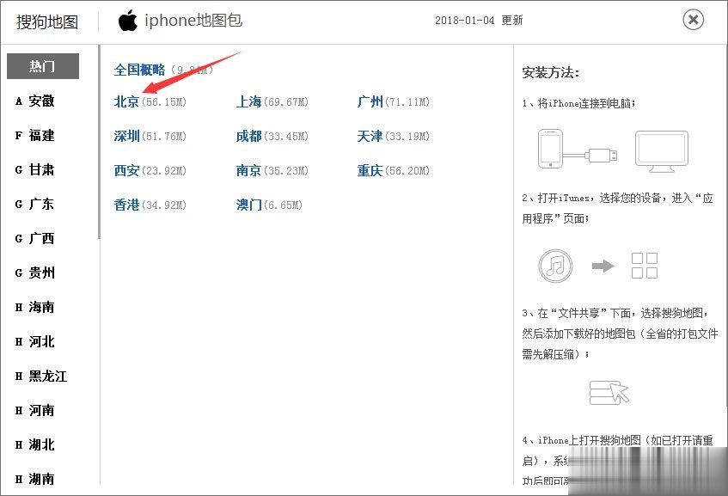Open the 海南 province list
The width and height of the screenshot is (728, 496).
[x=35, y=307]
